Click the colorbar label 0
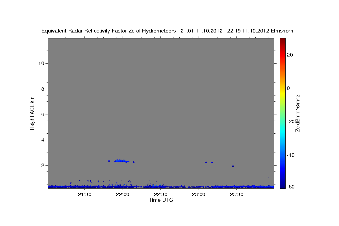 tap(288, 88)
